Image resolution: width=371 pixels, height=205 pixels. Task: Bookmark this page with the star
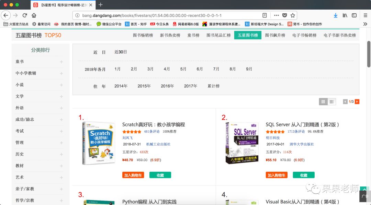[293, 15]
